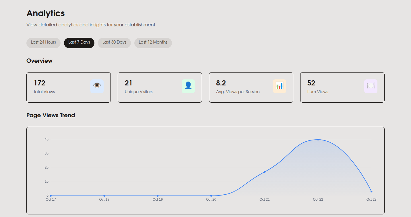This screenshot has height=217, width=411.
Task: Select the Item Views card
Action: click(342, 87)
